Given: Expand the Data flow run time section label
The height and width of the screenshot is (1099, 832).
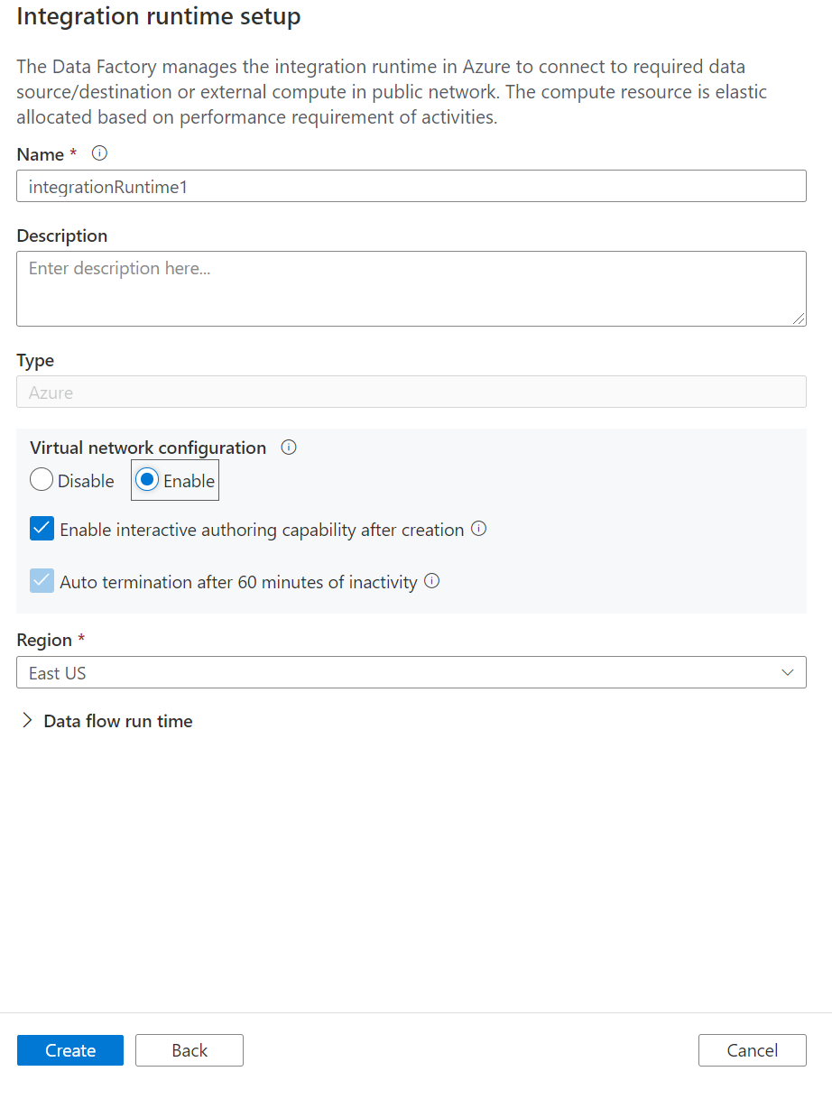Looking at the screenshot, I should (x=118, y=721).
